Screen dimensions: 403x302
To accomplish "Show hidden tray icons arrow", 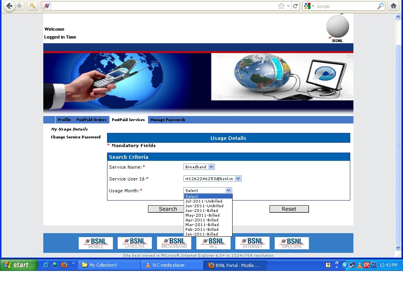I will (x=345, y=265).
